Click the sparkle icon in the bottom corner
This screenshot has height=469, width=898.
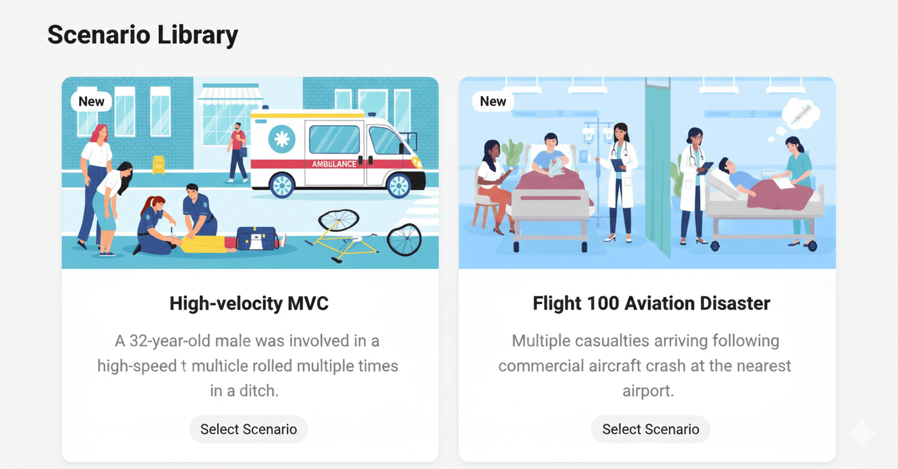(862, 433)
